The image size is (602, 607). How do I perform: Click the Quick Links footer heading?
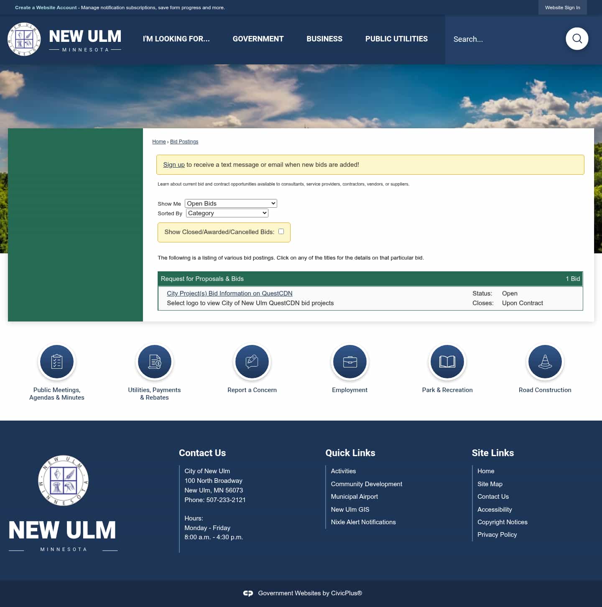click(350, 453)
